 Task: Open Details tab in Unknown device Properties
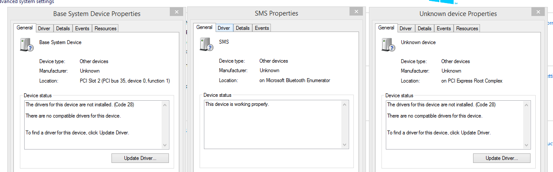[424, 29]
